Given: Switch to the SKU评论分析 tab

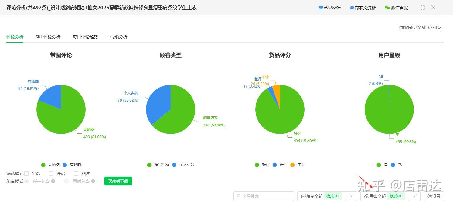Looking at the screenshot, I should point(48,37).
